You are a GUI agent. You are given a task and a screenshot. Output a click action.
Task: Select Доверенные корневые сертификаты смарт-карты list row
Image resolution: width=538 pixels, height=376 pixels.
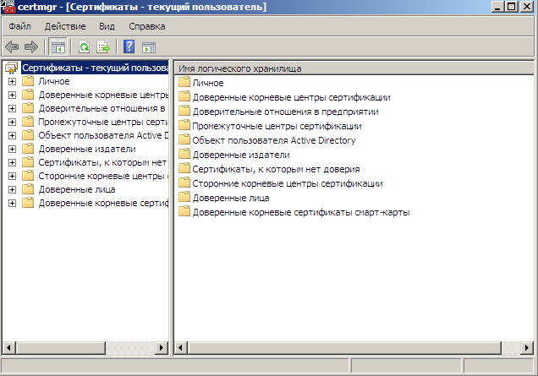pos(301,213)
